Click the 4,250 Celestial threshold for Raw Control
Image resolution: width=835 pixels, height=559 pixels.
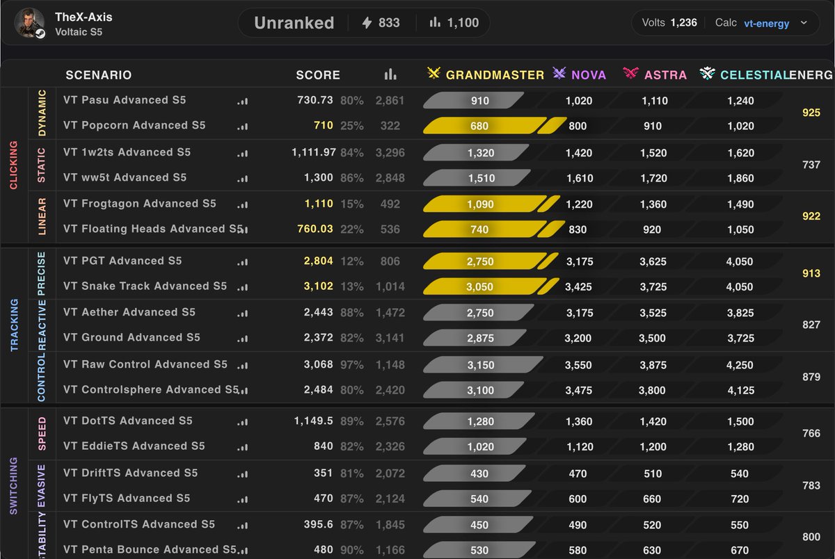point(740,365)
